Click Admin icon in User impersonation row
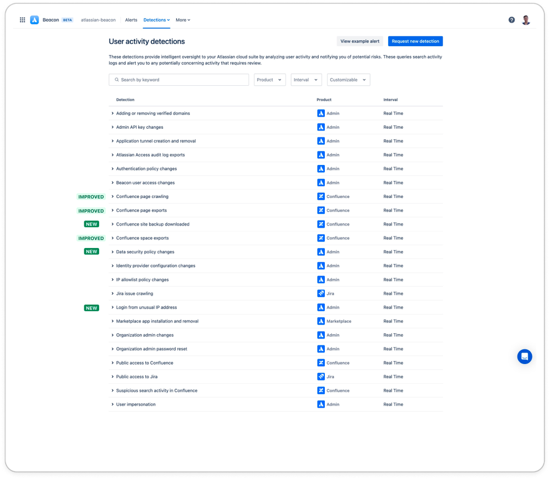 [x=321, y=404]
